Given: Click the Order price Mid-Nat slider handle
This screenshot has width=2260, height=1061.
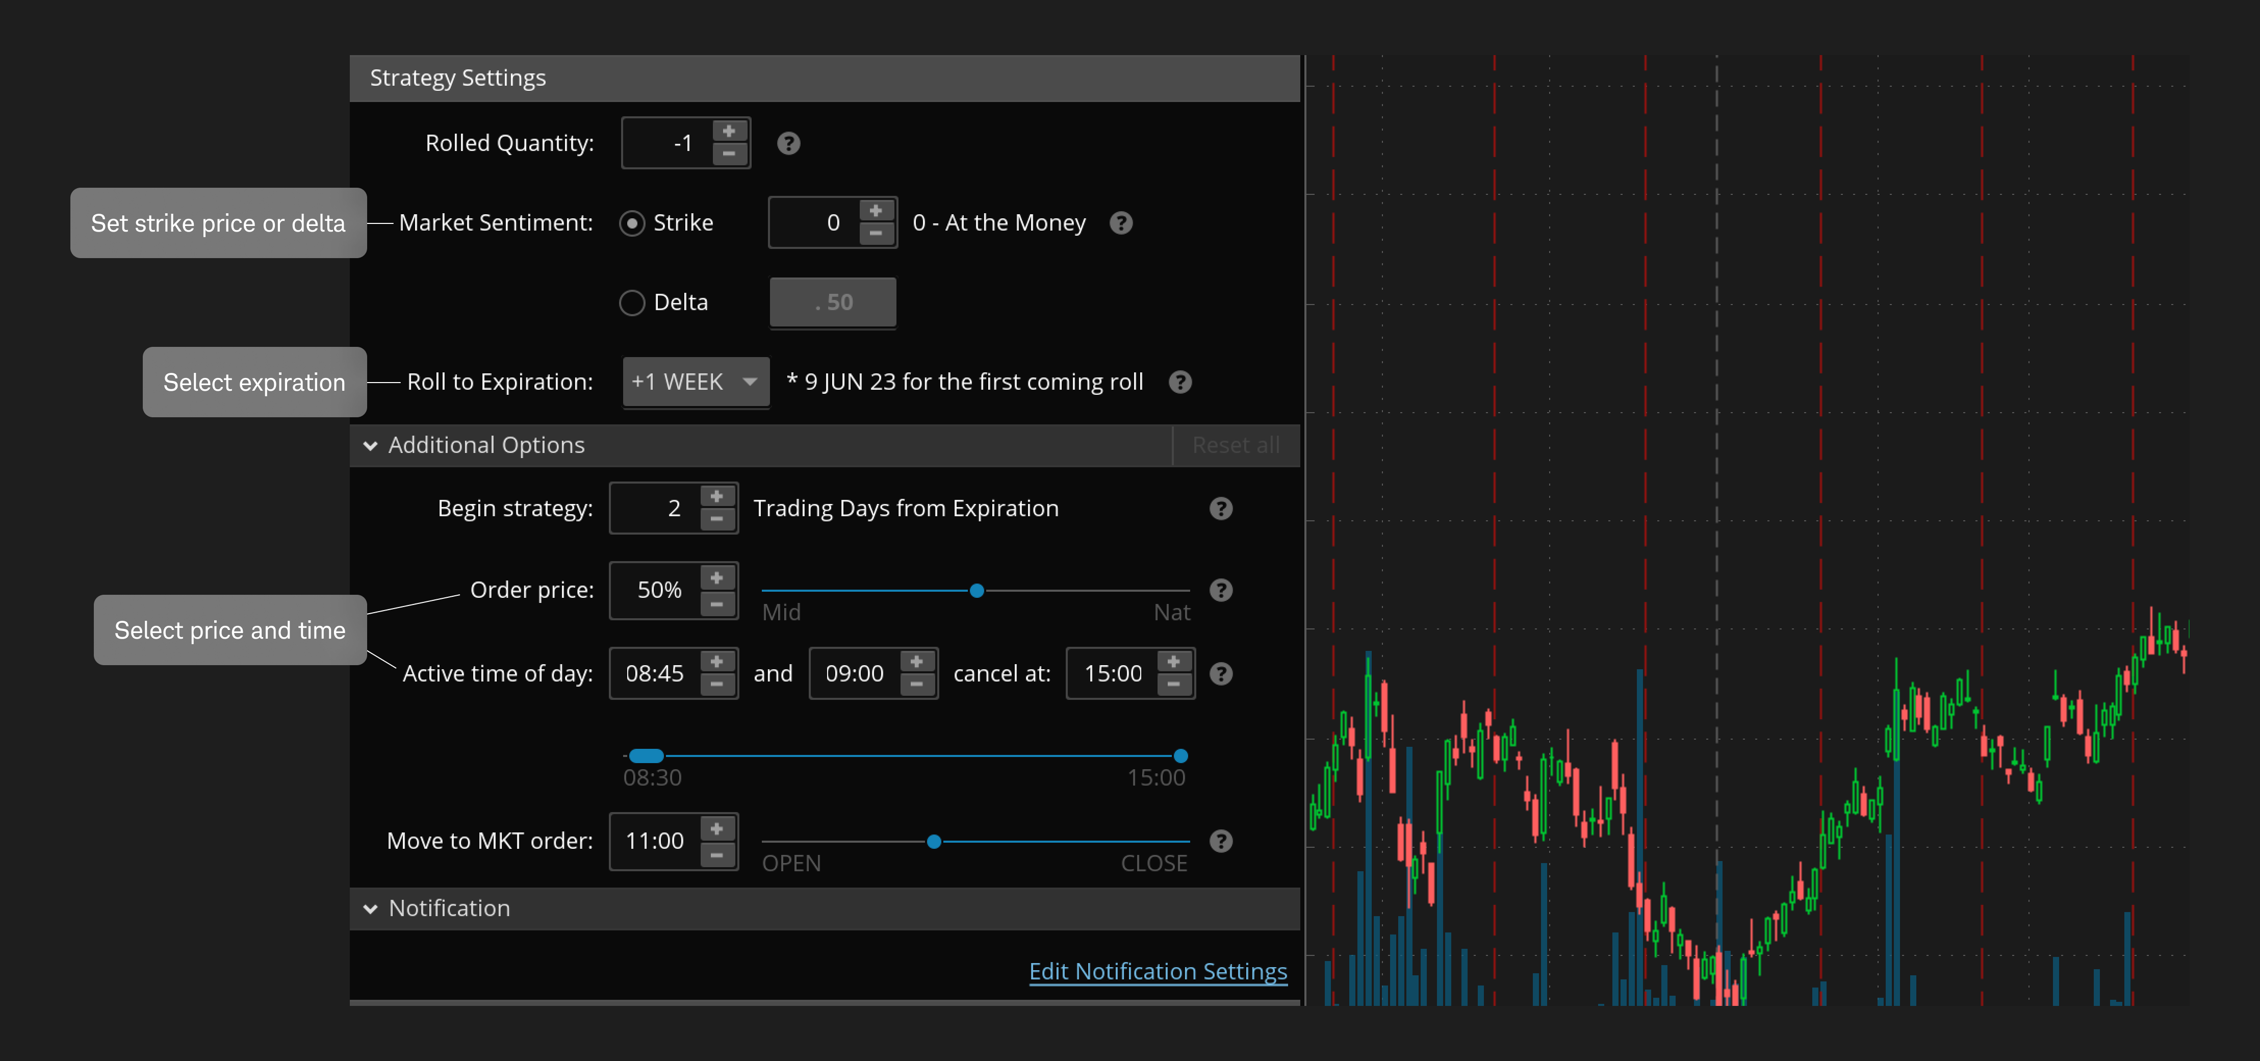Looking at the screenshot, I should pos(977,591).
